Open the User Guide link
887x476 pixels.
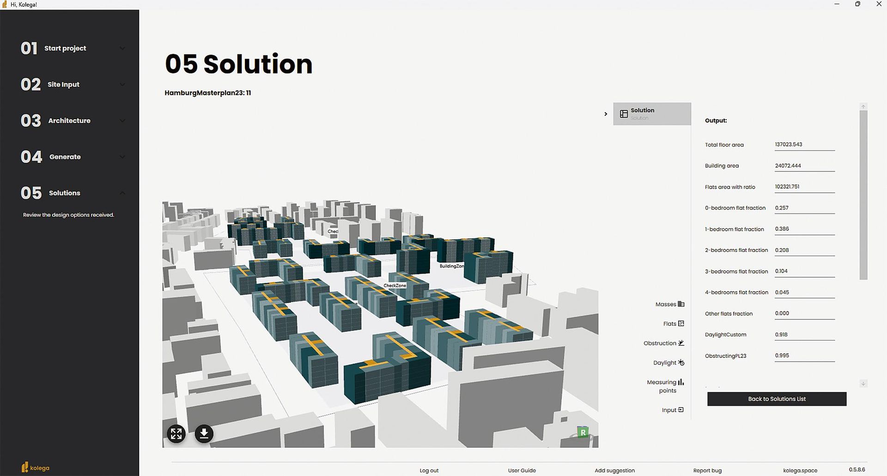tap(522, 470)
